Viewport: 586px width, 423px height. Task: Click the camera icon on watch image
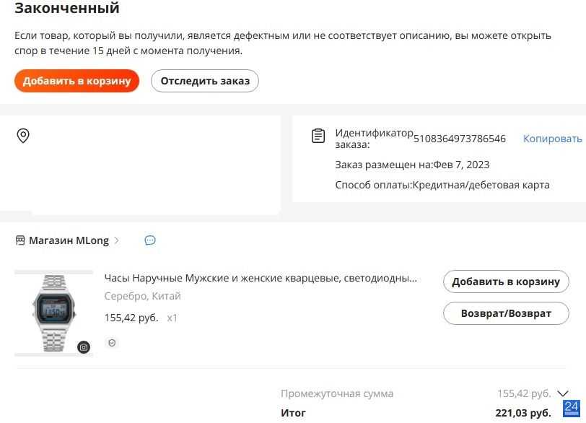coord(84,347)
